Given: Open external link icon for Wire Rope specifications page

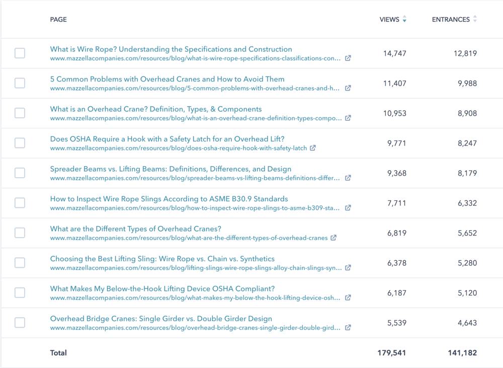Looking at the screenshot, I should click(x=348, y=58).
